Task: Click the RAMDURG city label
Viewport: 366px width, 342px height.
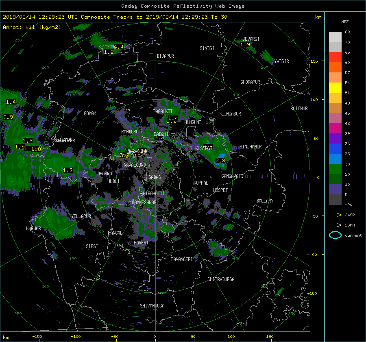Action: [x=130, y=132]
